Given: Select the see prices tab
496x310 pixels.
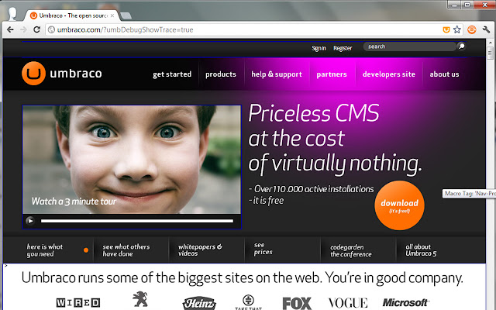Looking at the screenshot, I should 263,249.
